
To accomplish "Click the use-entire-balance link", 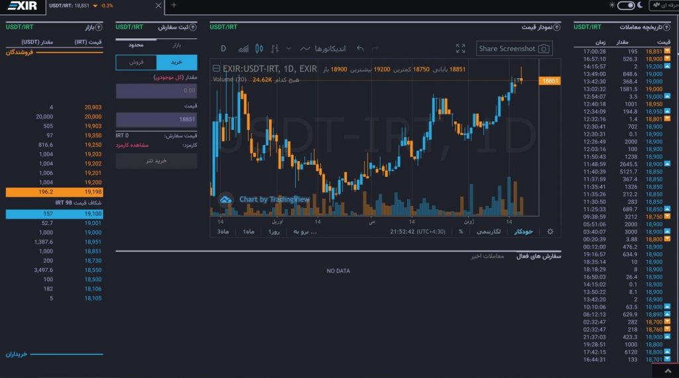I will (168, 77).
